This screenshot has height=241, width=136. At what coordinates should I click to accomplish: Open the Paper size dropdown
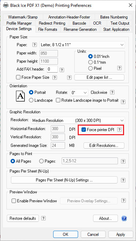pyautogui.click(x=82, y=45)
